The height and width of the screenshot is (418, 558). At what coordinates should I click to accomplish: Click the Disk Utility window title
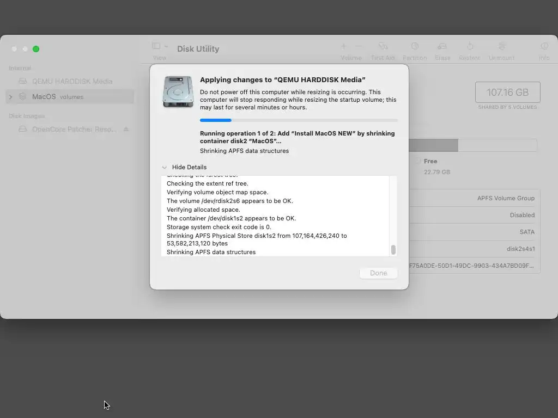point(198,49)
